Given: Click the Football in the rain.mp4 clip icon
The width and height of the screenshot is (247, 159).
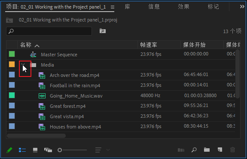Looking at the screenshot, I should (42, 86).
